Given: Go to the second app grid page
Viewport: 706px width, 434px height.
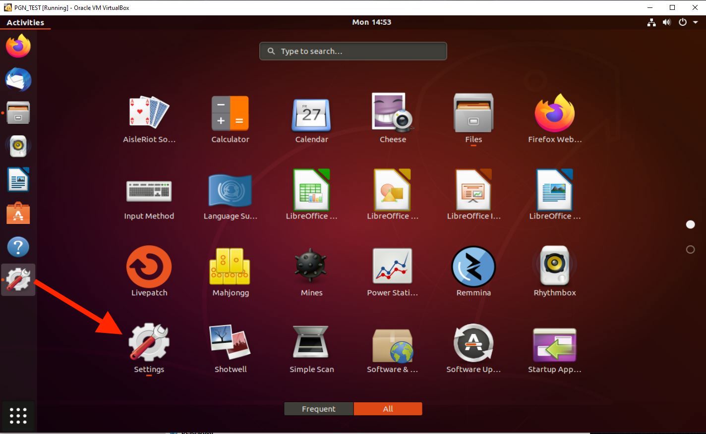Looking at the screenshot, I should click(690, 250).
